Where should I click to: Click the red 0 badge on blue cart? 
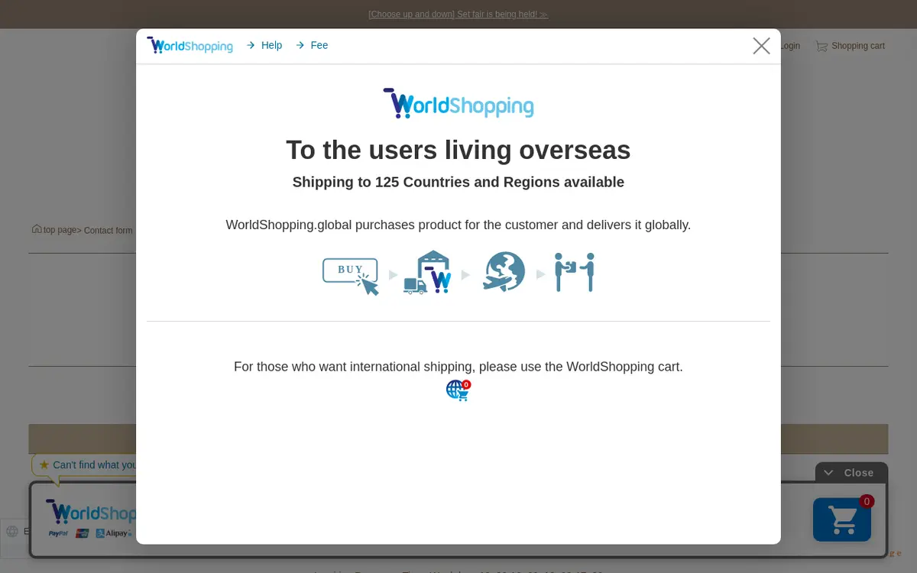coord(867,501)
